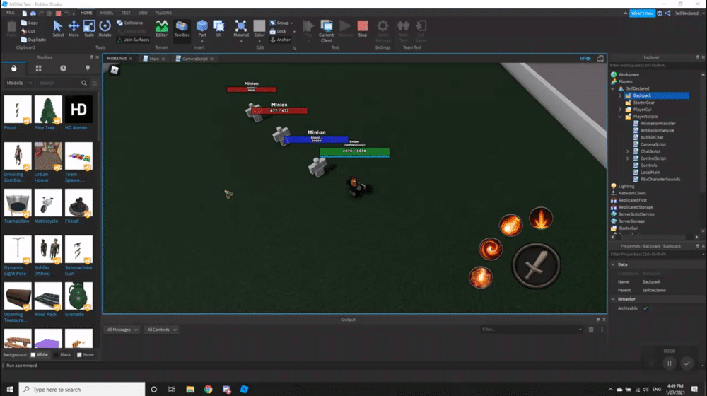707x396 pixels.
Task: Open Toolbox search filter options icon
Action: point(94,83)
